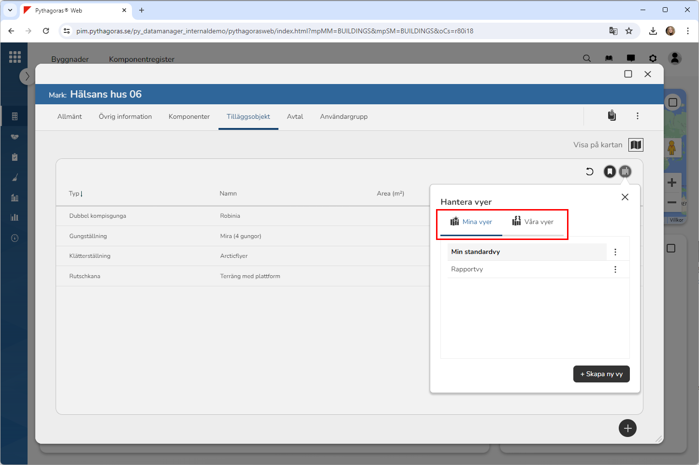This screenshot has width=699, height=465.
Task: Select the Rapportvy view entry
Action: click(467, 269)
